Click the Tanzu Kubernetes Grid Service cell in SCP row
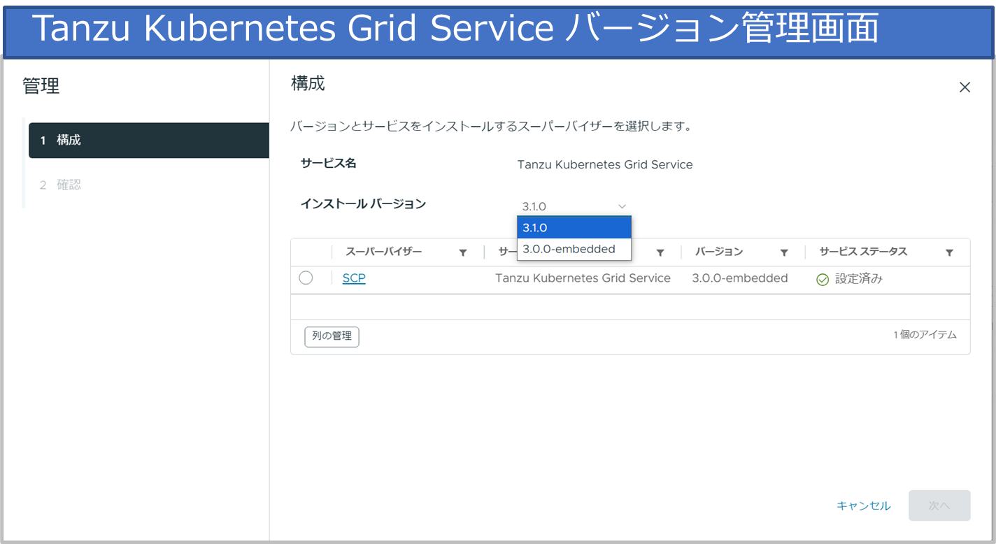The height and width of the screenshot is (544, 996). coord(583,278)
